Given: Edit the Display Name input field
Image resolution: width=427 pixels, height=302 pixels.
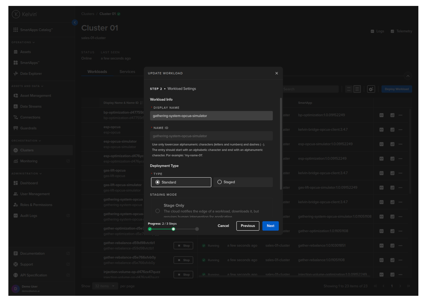Looking at the screenshot, I should (211, 116).
